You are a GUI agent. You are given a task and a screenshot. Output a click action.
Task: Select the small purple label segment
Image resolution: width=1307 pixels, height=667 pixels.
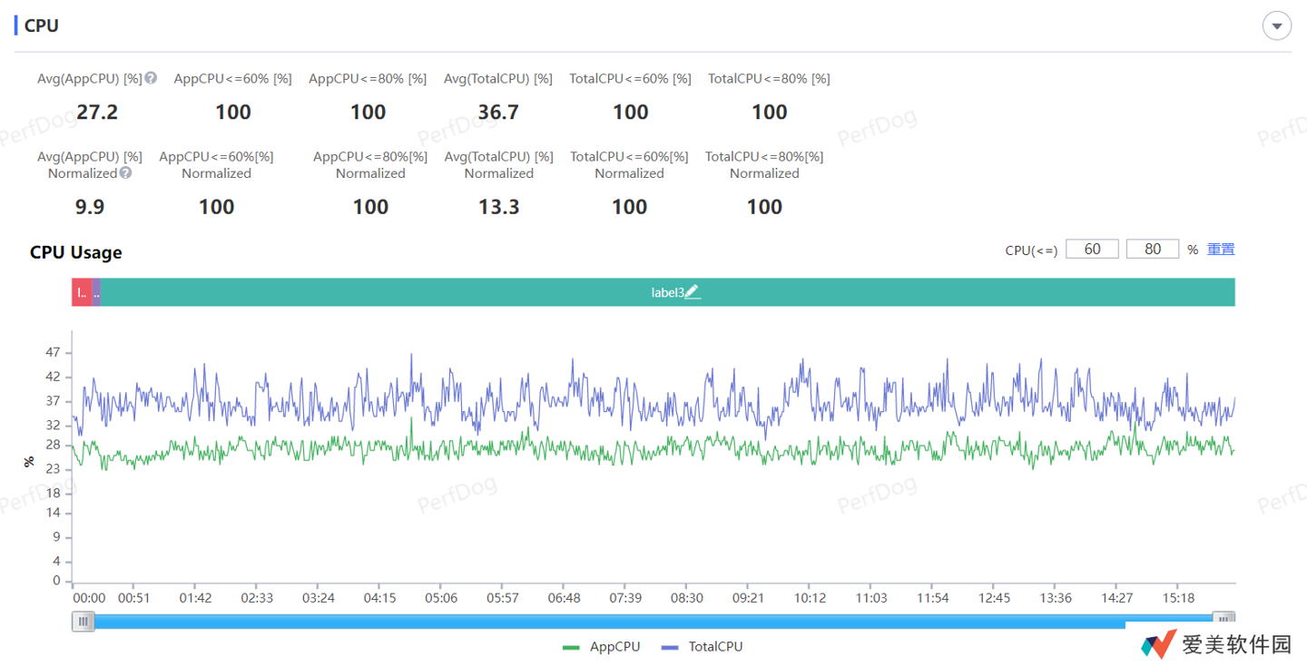pos(96,292)
